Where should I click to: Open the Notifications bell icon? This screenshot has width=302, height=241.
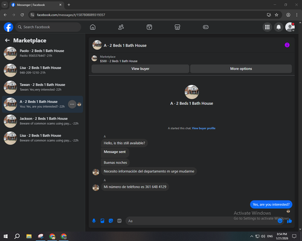pyautogui.click(x=278, y=27)
